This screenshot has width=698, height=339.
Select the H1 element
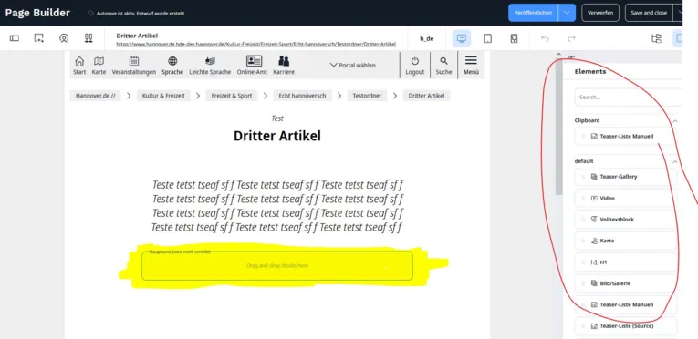[x=626, y=262]
